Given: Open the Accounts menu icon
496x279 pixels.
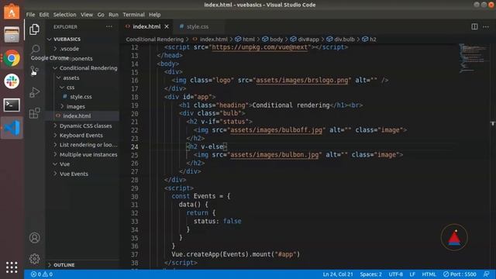Looking at the screenshot, I should [34, 238].
